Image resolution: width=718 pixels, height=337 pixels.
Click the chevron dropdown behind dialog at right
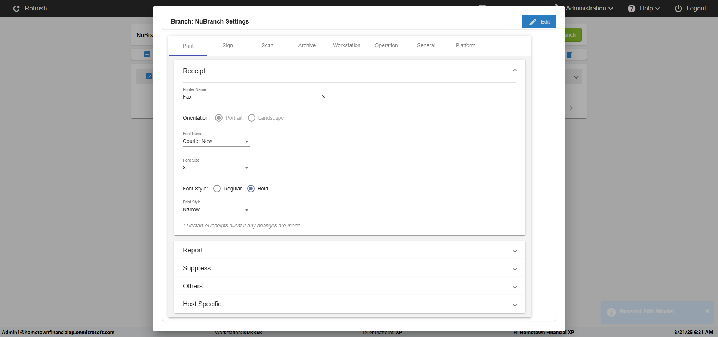click(576, 77)
